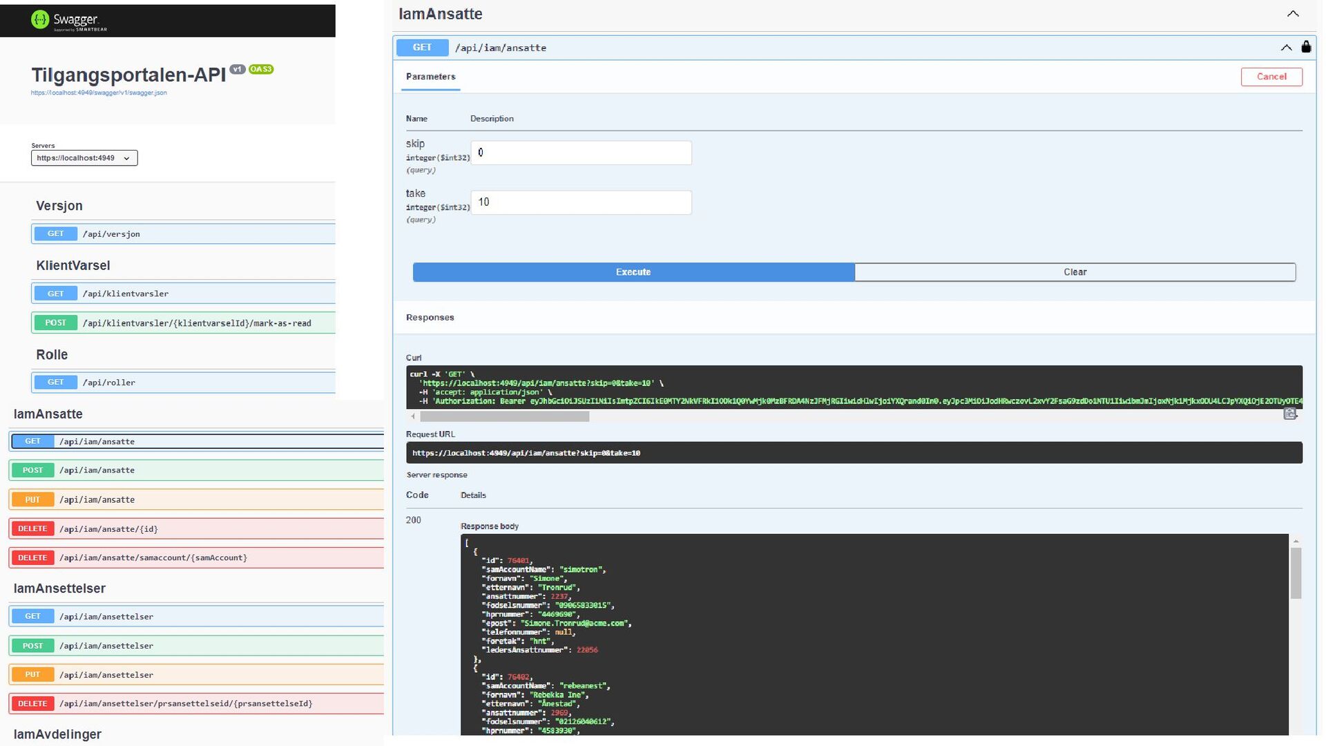The height and width of the screenshot is (746, 1326).
Task: Open PUT /api/iam/ansettelser endpoint
Action: point(197,674)
